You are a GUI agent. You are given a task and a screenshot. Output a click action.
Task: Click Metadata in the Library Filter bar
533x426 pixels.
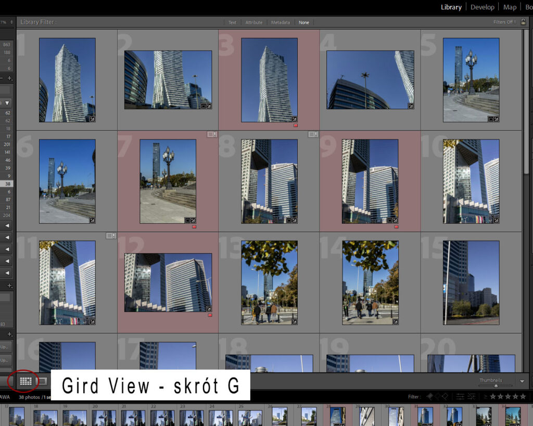(x=281, y=22)
